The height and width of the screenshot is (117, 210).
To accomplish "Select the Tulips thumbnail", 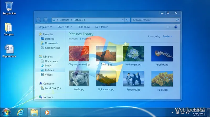I will point(162,79).
